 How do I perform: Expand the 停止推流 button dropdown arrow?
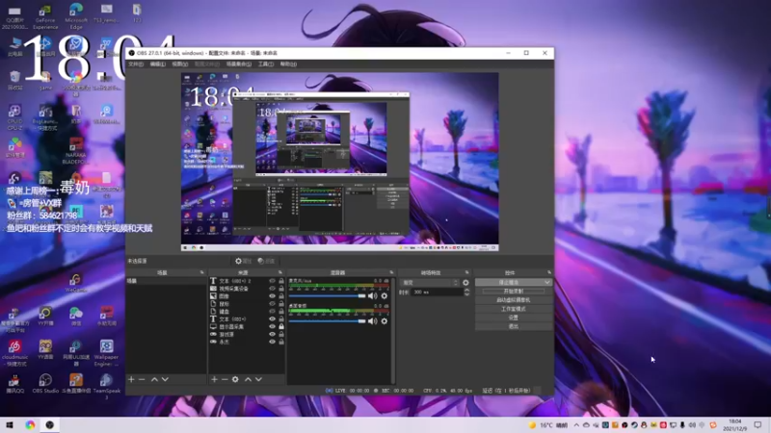547,282
